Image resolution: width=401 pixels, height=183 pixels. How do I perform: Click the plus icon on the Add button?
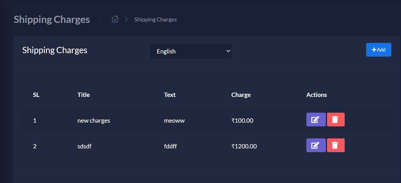[374, 49]
